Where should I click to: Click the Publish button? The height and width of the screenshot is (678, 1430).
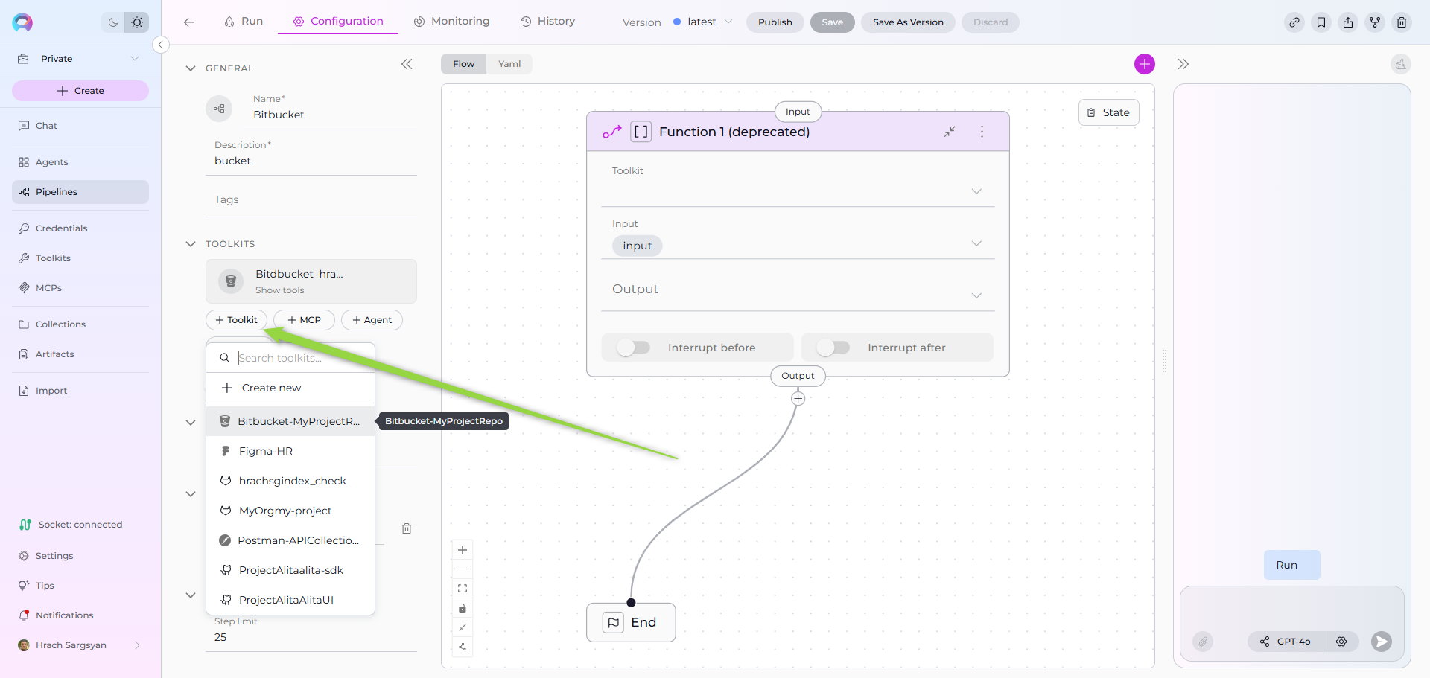(775, 22)
